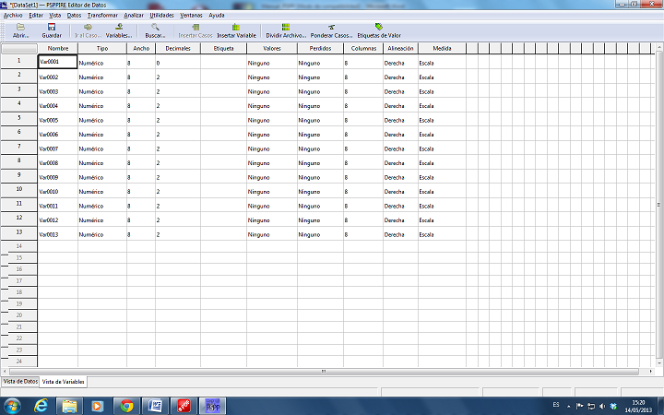Viewport: 664px width, 415px height.
Task: Click the Nombre column header
Action: (58, 48)
